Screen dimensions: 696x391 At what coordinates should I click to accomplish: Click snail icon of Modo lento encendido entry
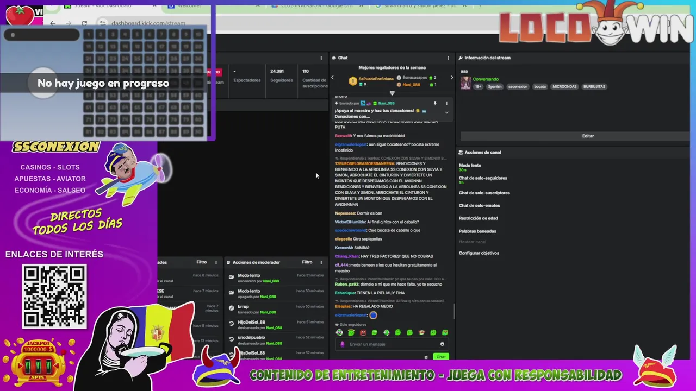tap(232, 277)
